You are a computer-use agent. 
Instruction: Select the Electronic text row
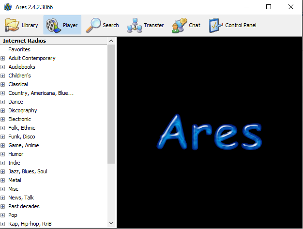point(19,119)
